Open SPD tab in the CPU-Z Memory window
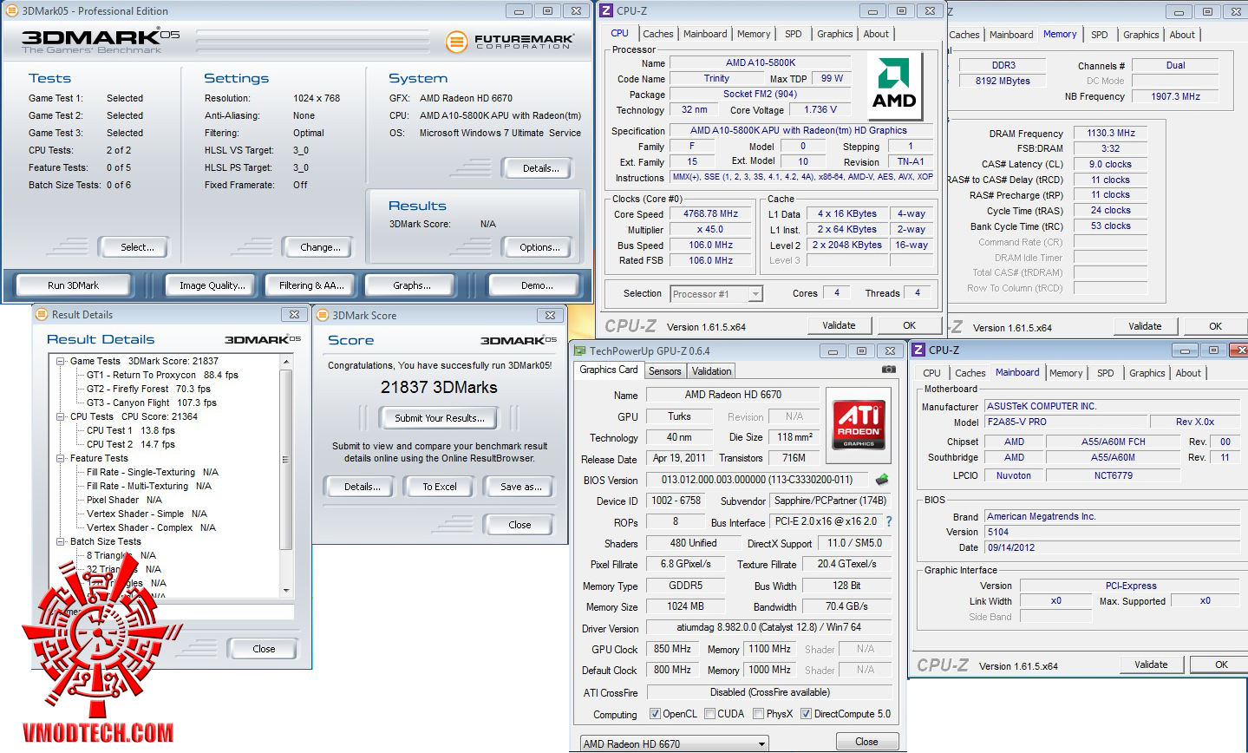 1100,35
